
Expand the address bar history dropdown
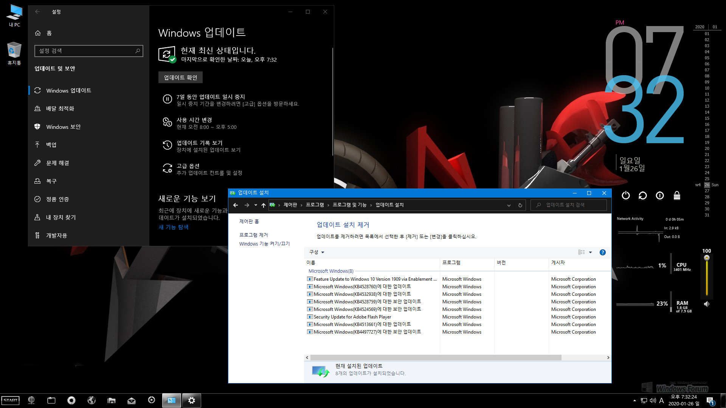point(509,205)
